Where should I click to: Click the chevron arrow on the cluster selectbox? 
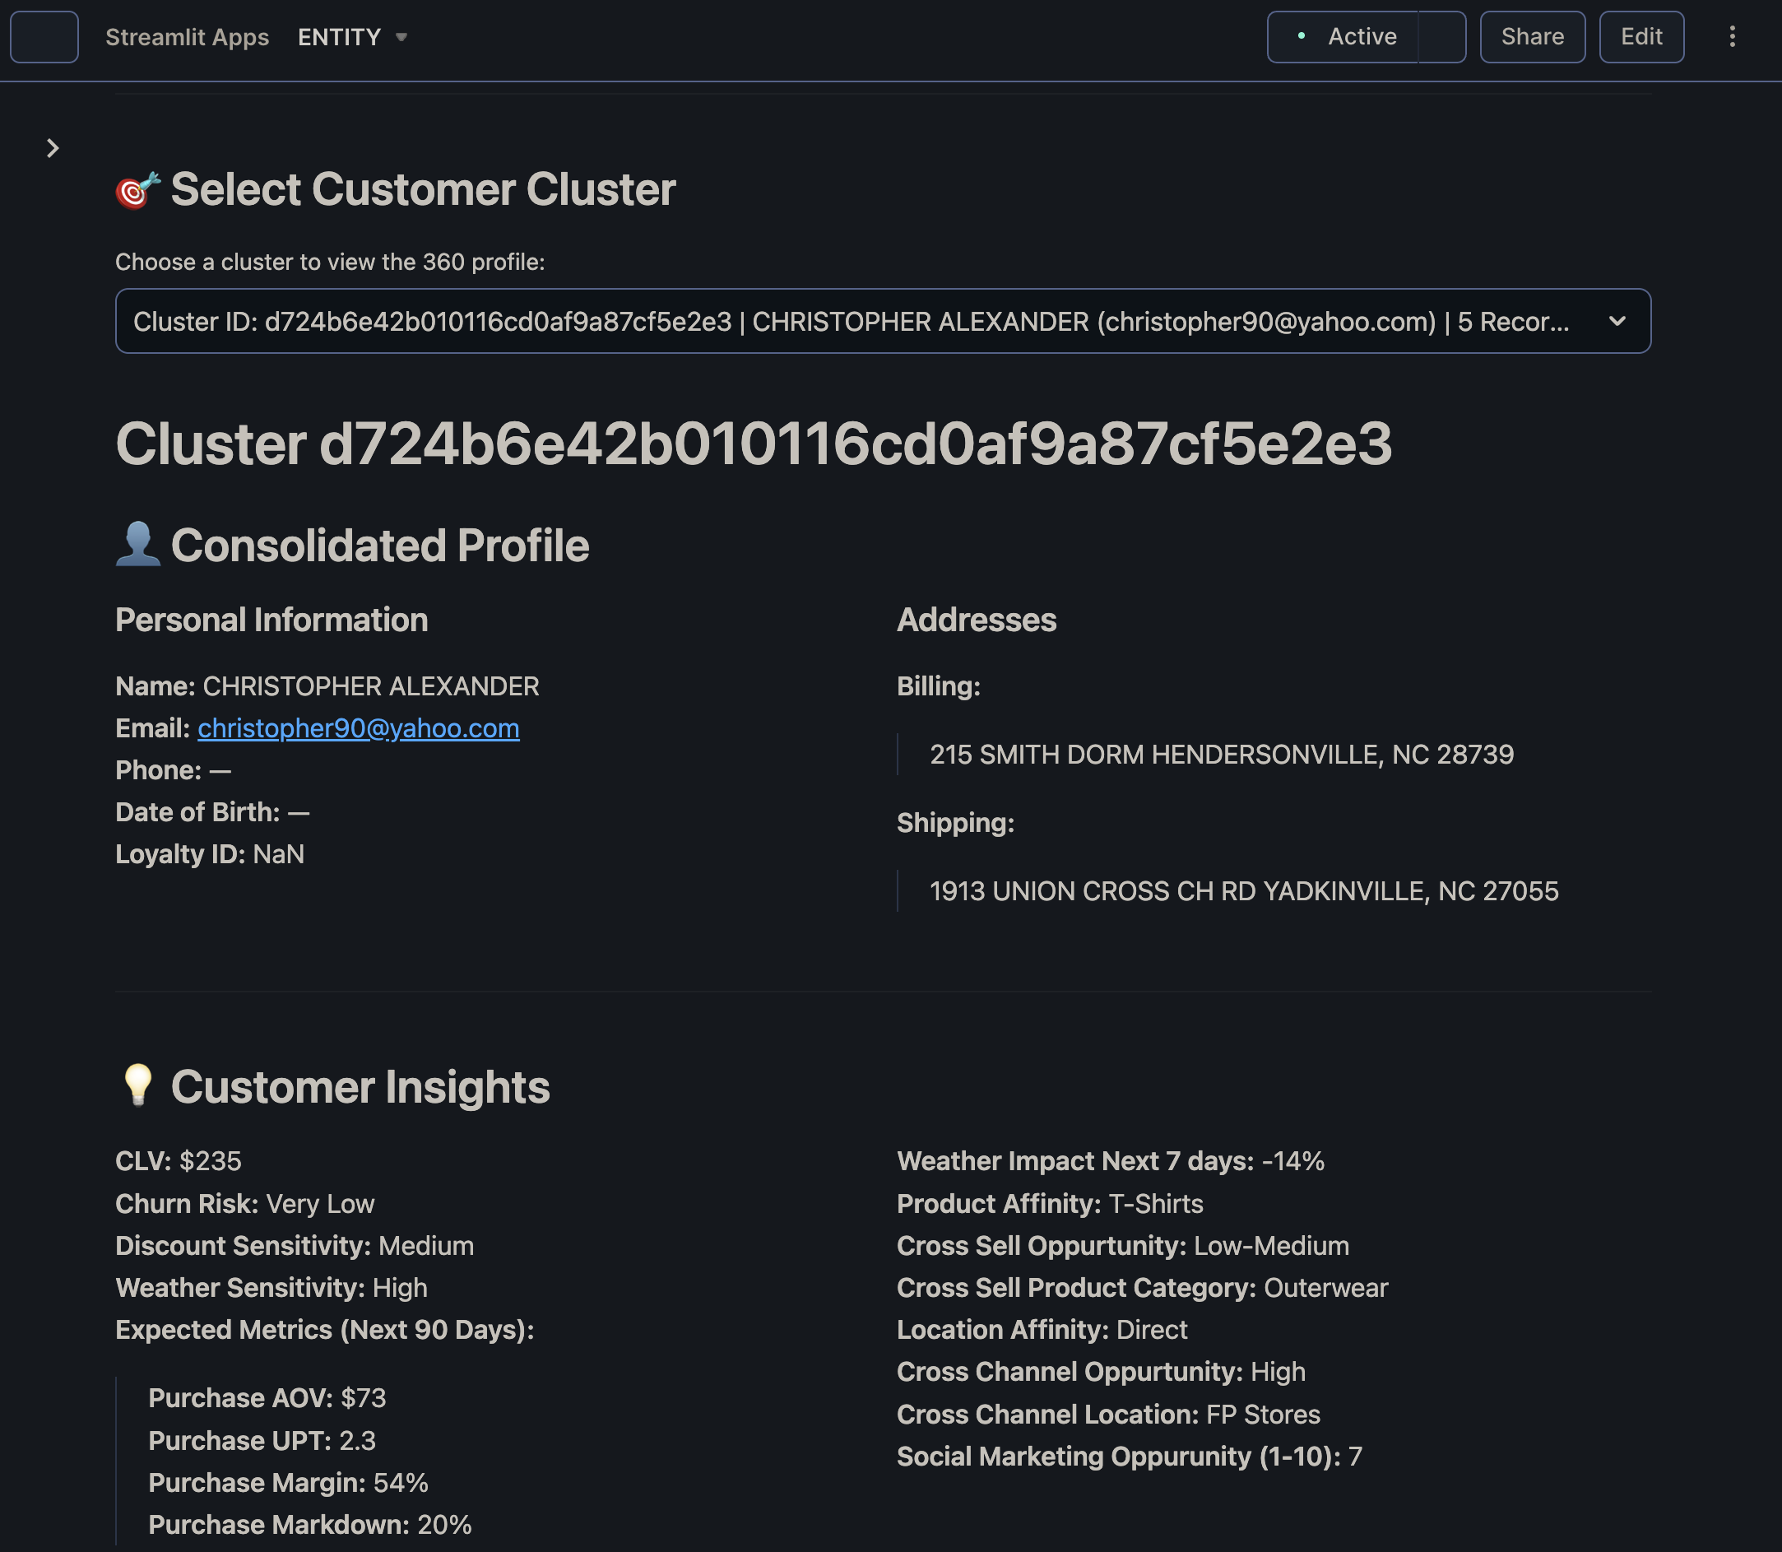(1617, 321)
